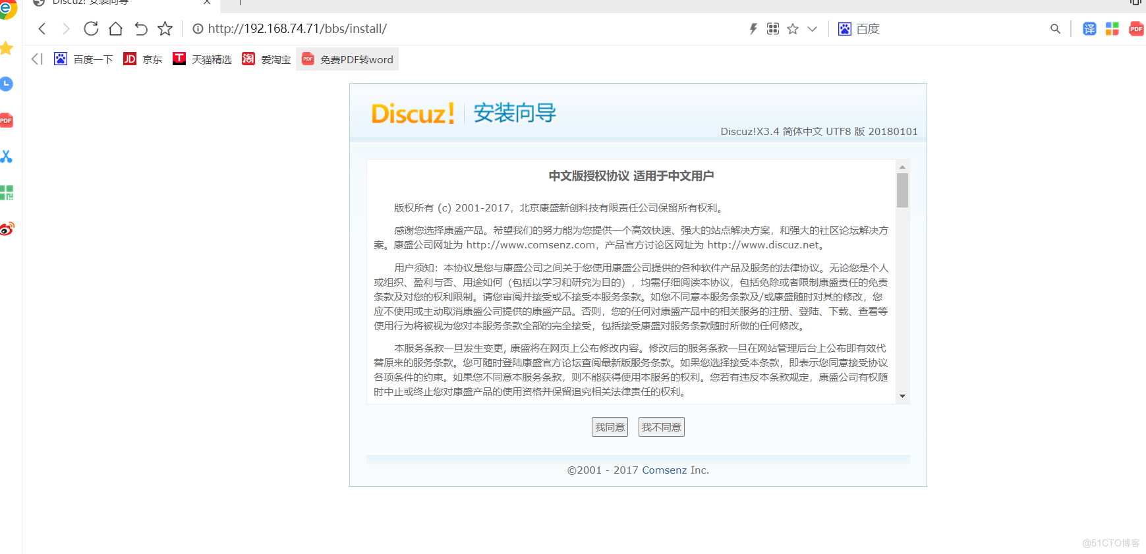Click the 安装向导 title text

tap(515, 113)
